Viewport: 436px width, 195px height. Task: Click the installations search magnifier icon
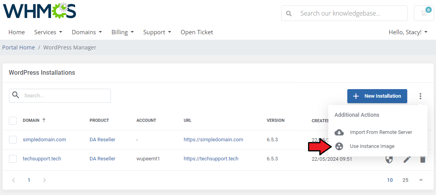[16, 95]
